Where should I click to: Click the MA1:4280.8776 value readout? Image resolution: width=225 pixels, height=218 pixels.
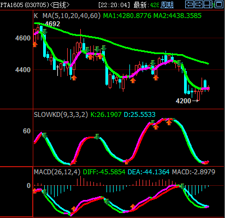(x=127, y=16)
